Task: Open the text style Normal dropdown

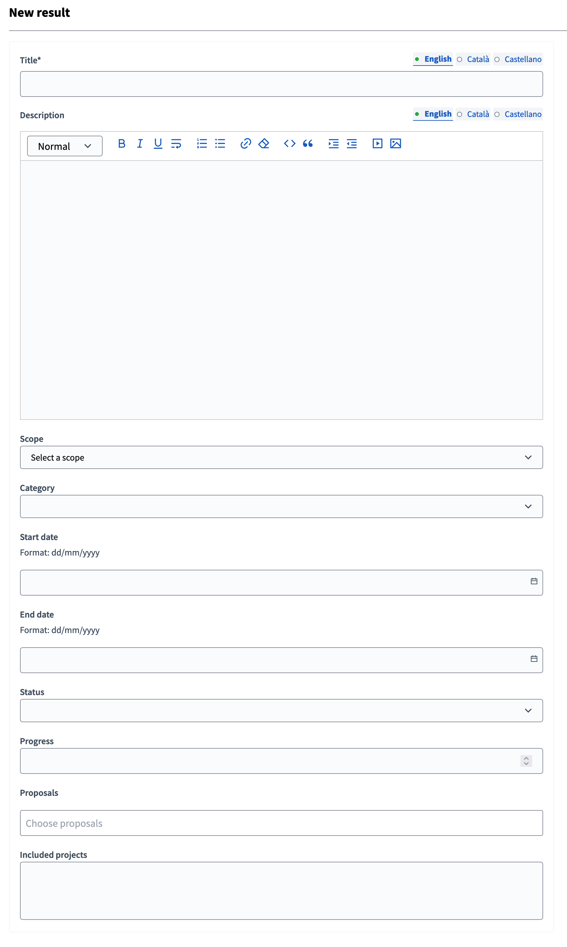Action: click(64, 146)
